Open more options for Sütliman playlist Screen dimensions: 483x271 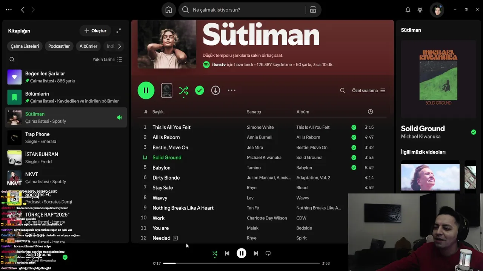pyautogui.click(x=232, y=90)
